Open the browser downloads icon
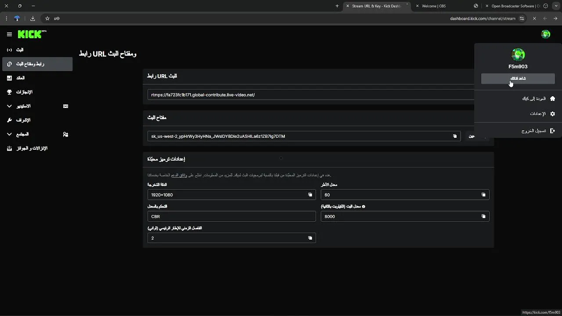Screen dimensions: 562x316 (32, 18)
